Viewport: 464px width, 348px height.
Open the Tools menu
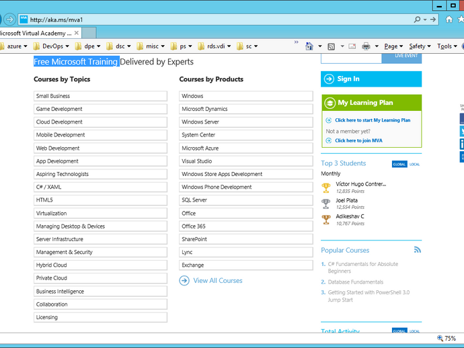point(447,46)
